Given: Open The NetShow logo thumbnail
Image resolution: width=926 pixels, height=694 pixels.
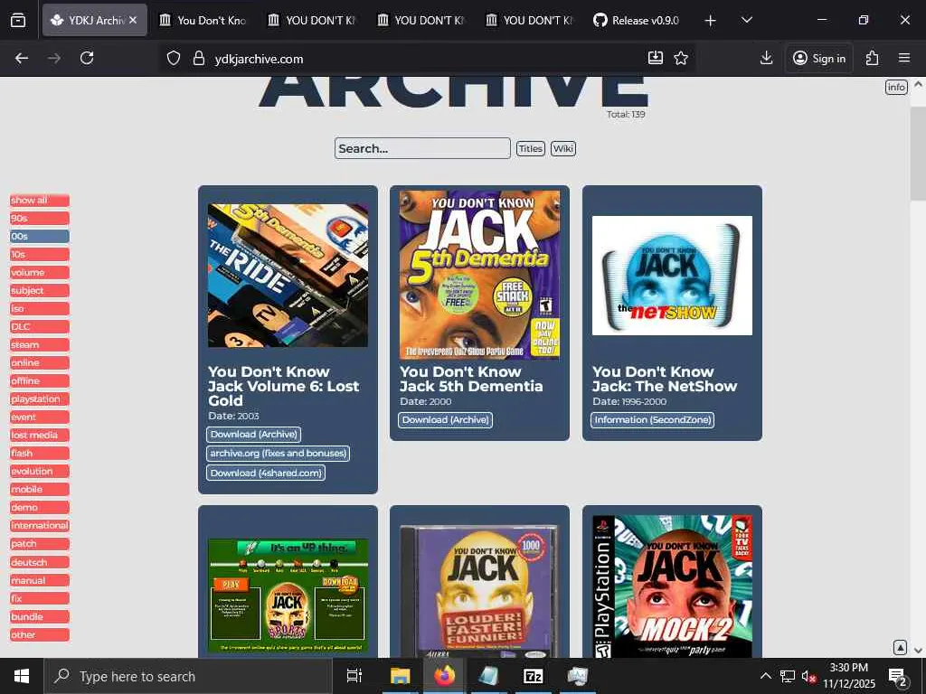Looking at the screenshot, I should coord(672,276).
